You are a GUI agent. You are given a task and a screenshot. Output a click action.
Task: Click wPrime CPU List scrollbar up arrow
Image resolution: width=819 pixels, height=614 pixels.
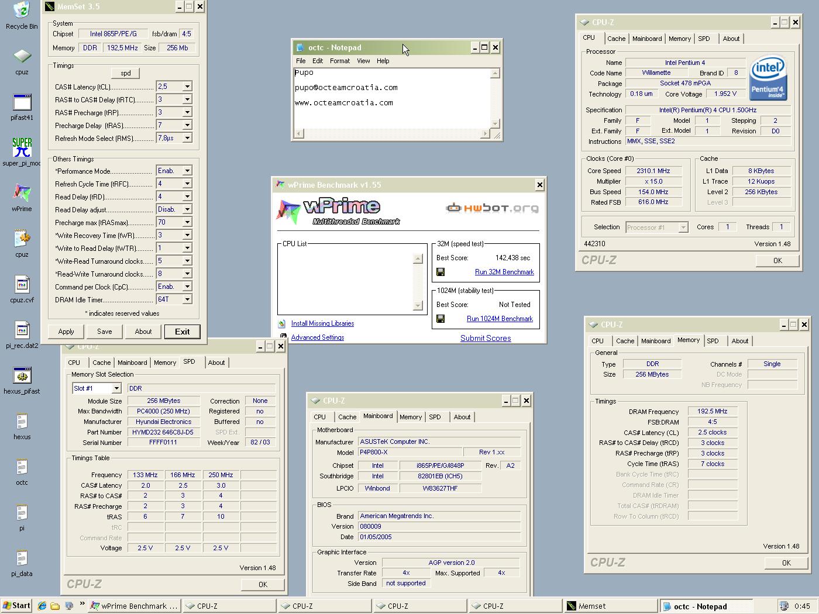click(418, 259)
